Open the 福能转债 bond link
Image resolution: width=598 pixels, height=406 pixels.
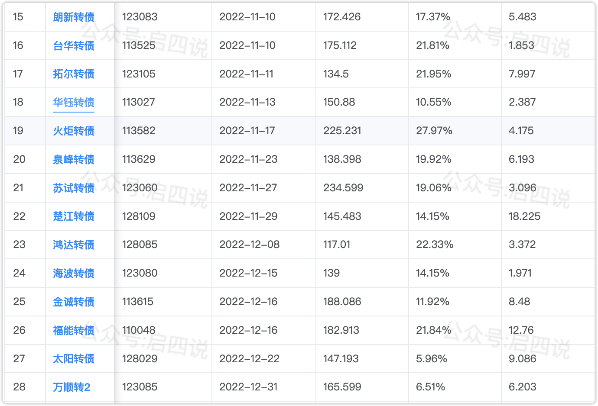74,330
